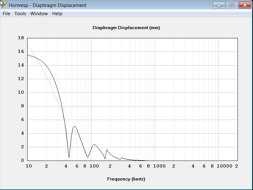
Task: Open the Window menu
Action: pyautogui.click(x=39, y=14)
